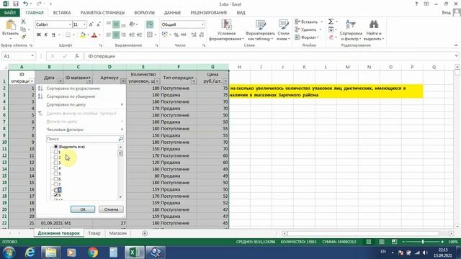Cancel the filter with Отмена button
This screenshot has width=461, height=259.
pos(111,209)
